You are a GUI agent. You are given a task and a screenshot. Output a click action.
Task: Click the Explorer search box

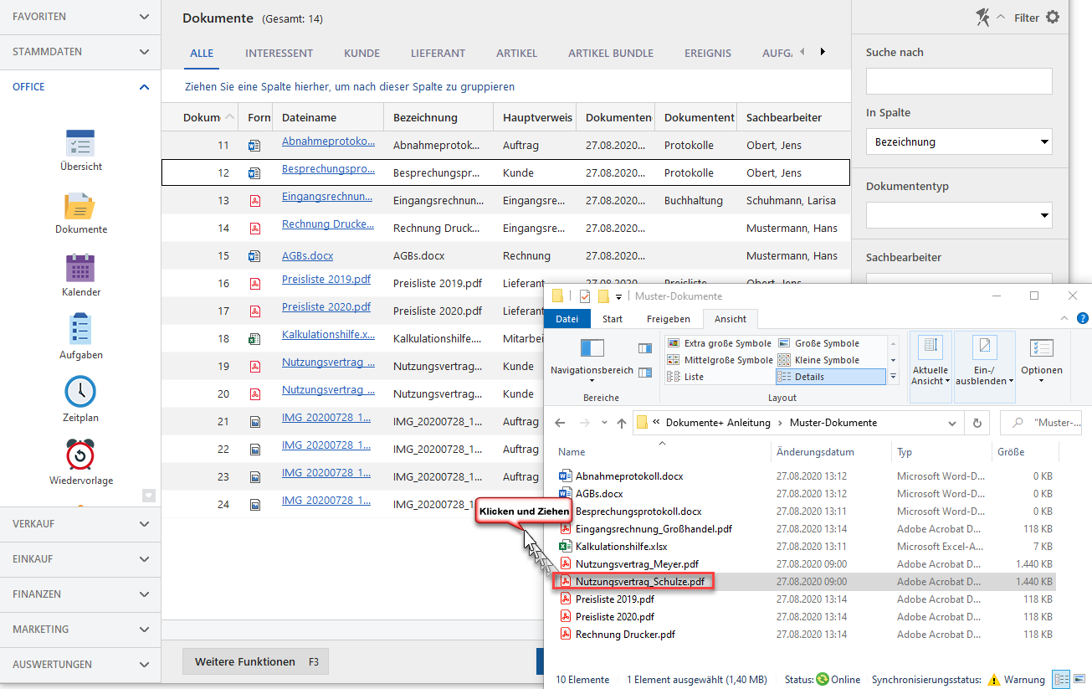[1040, 423]
